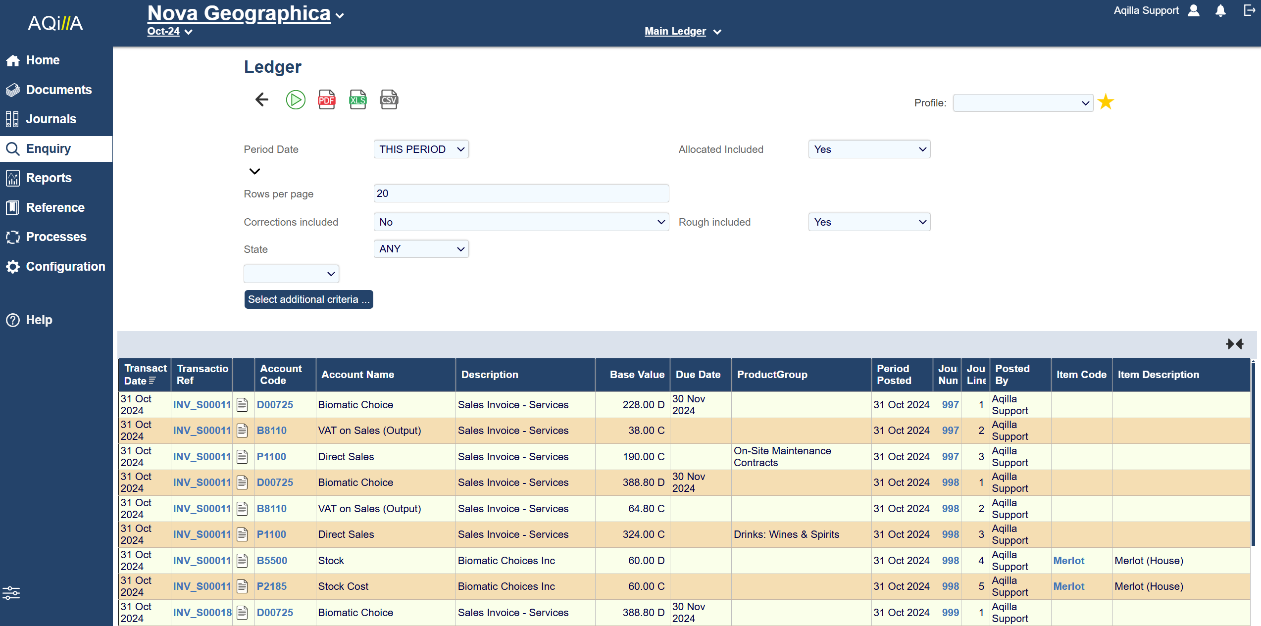Change the Corrections included dropdown
The height and width of the screenshot is (626, 1261).
(x=521, y=222)
